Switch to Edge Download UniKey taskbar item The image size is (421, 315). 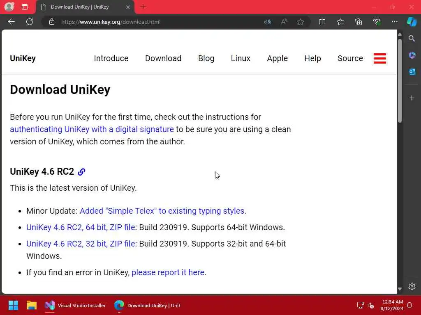pyautogui.click(x=147, y=306)
